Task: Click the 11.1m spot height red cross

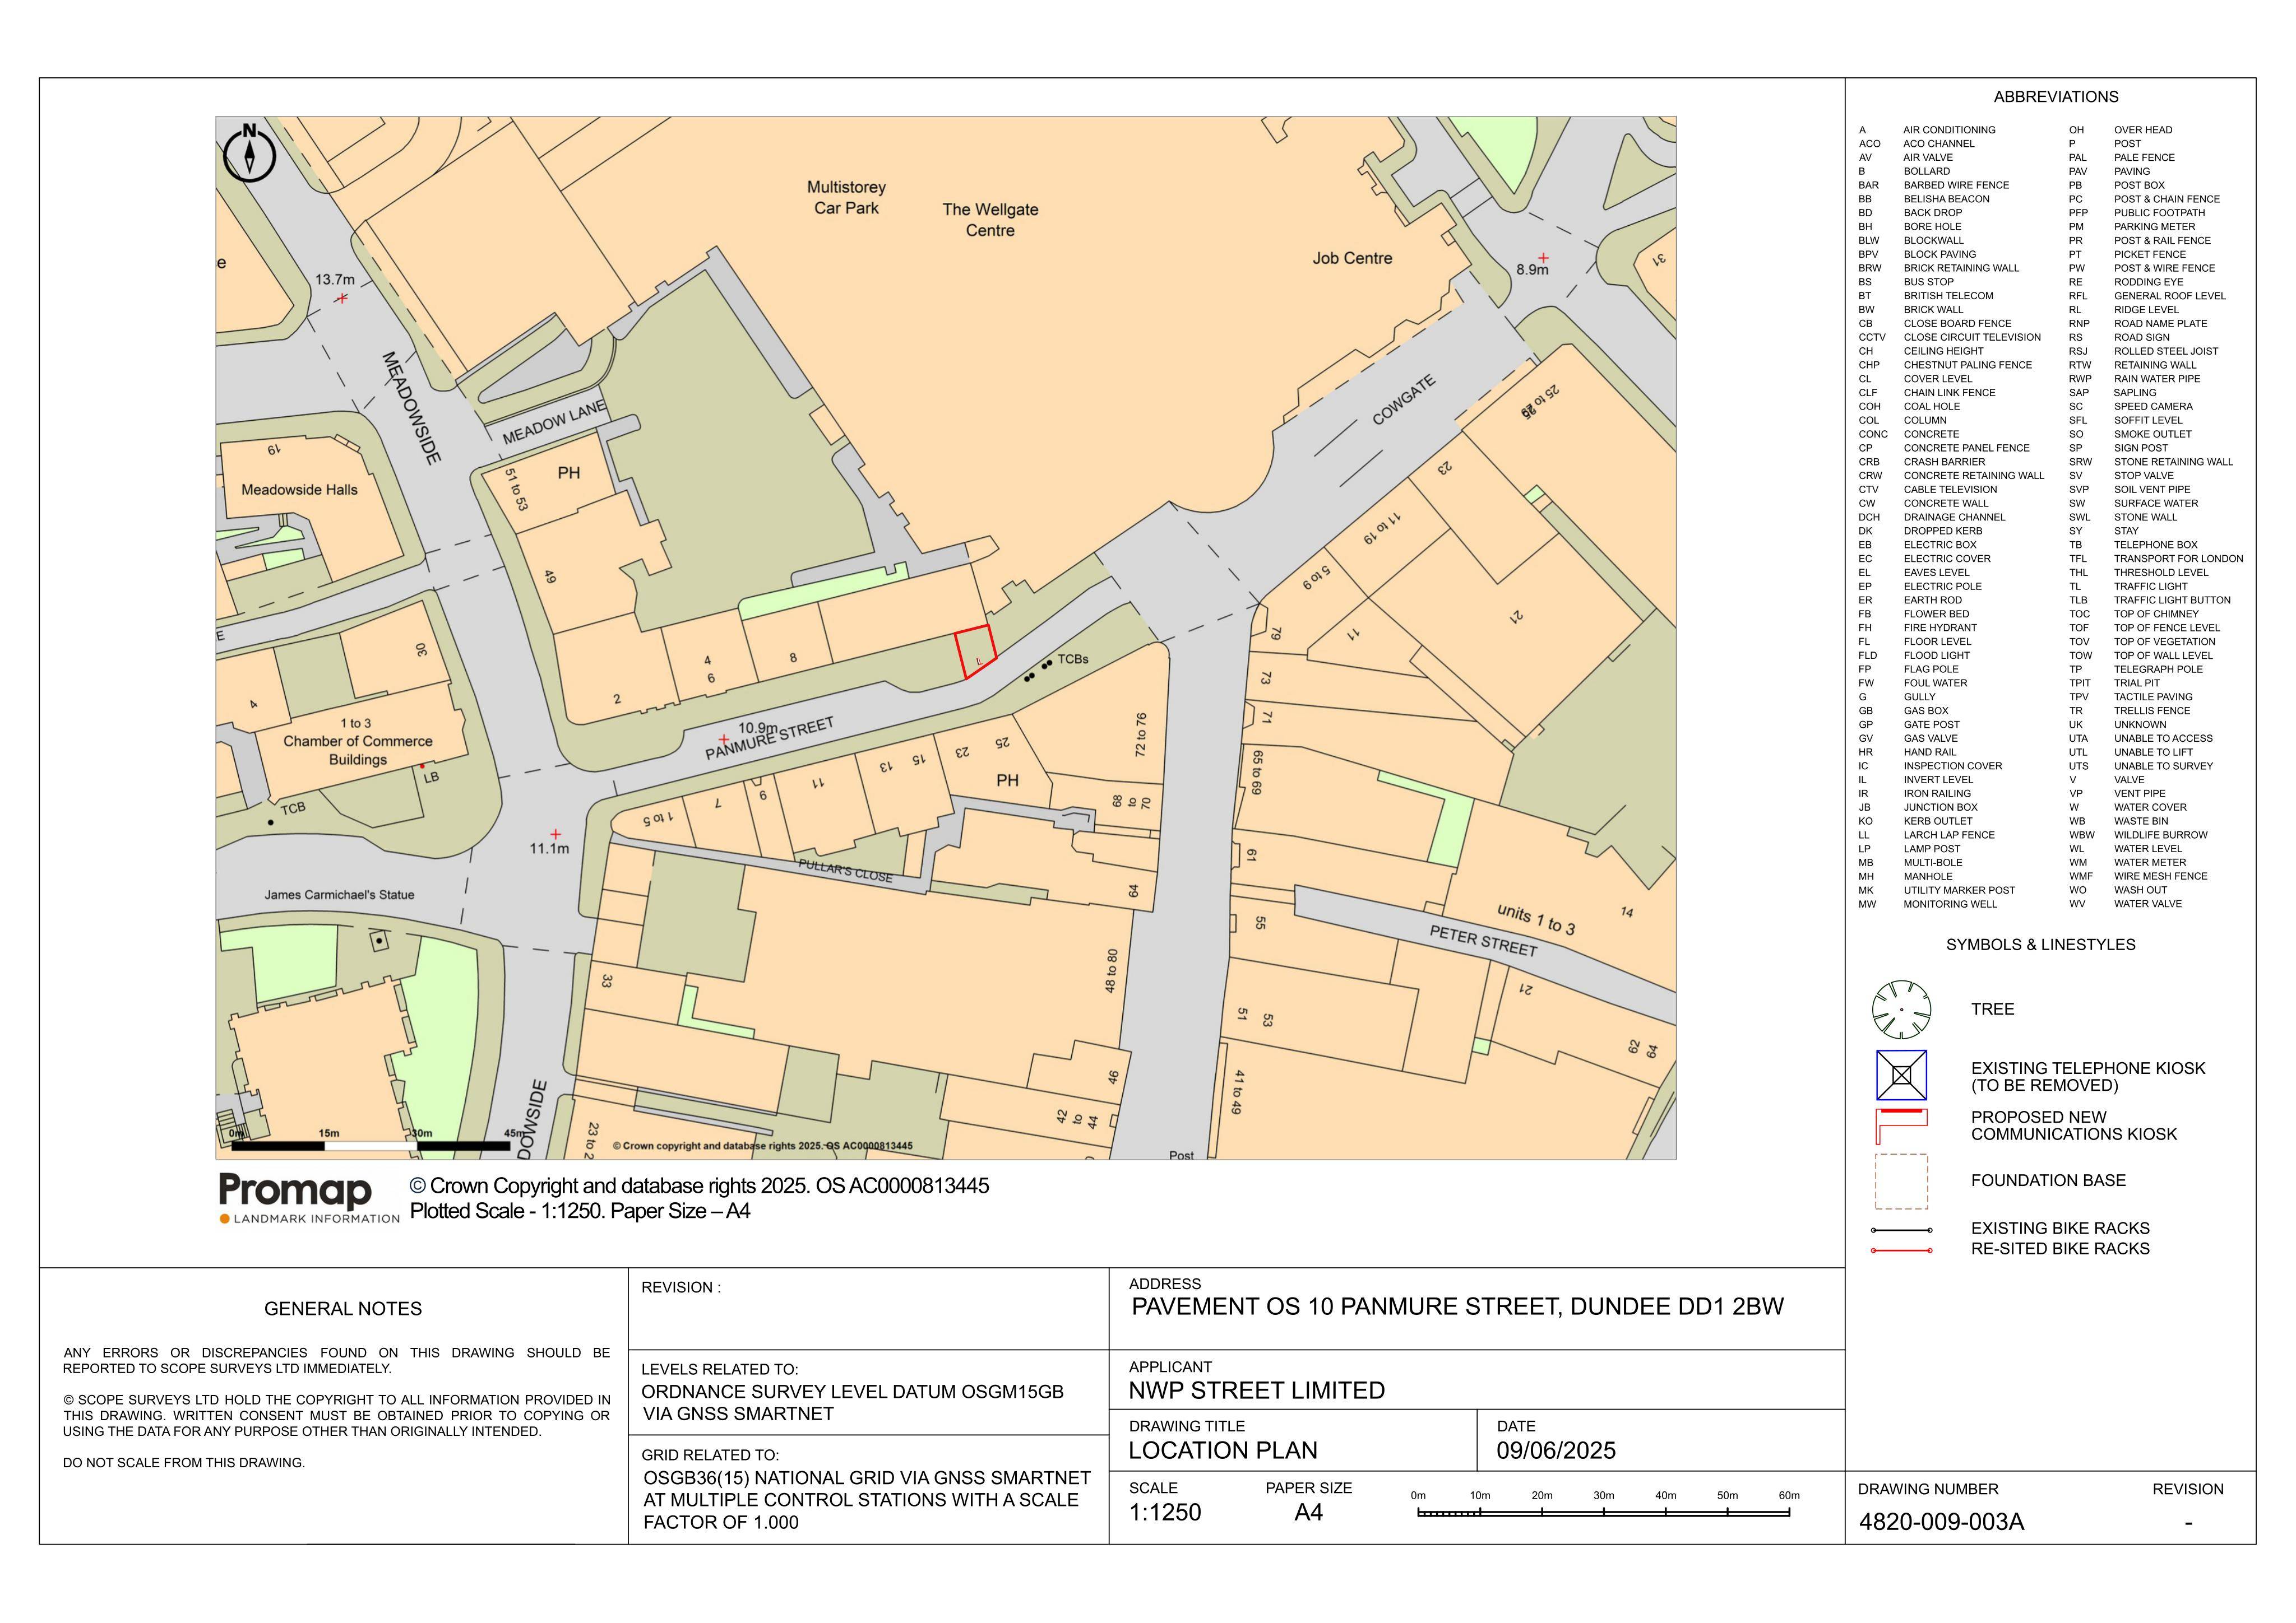Action: coord(555,834)
